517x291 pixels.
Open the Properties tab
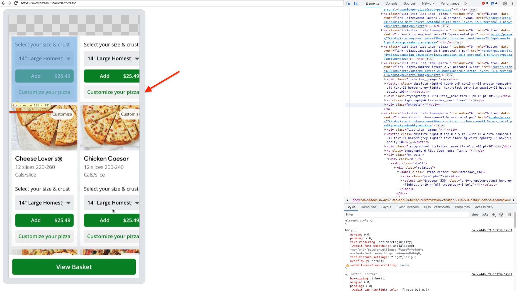462,207
